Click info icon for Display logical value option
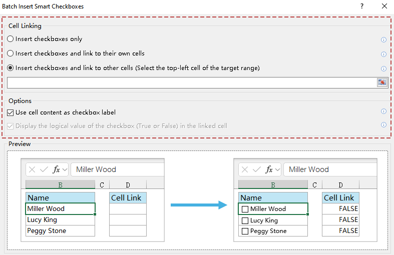Viewport: 394px width, 255px height. coord(384,125)
